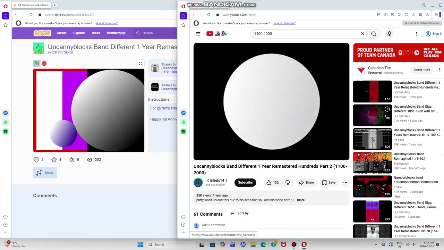Run the YouTube search with magnifier button

pos(374,34)
